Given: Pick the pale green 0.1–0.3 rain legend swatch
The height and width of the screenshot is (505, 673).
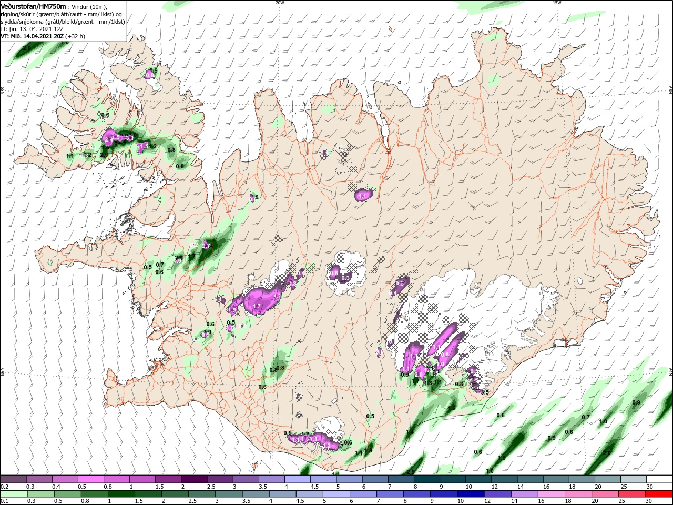Looking at the screenshot, I should pyautogui.click(x=13, y=494).
